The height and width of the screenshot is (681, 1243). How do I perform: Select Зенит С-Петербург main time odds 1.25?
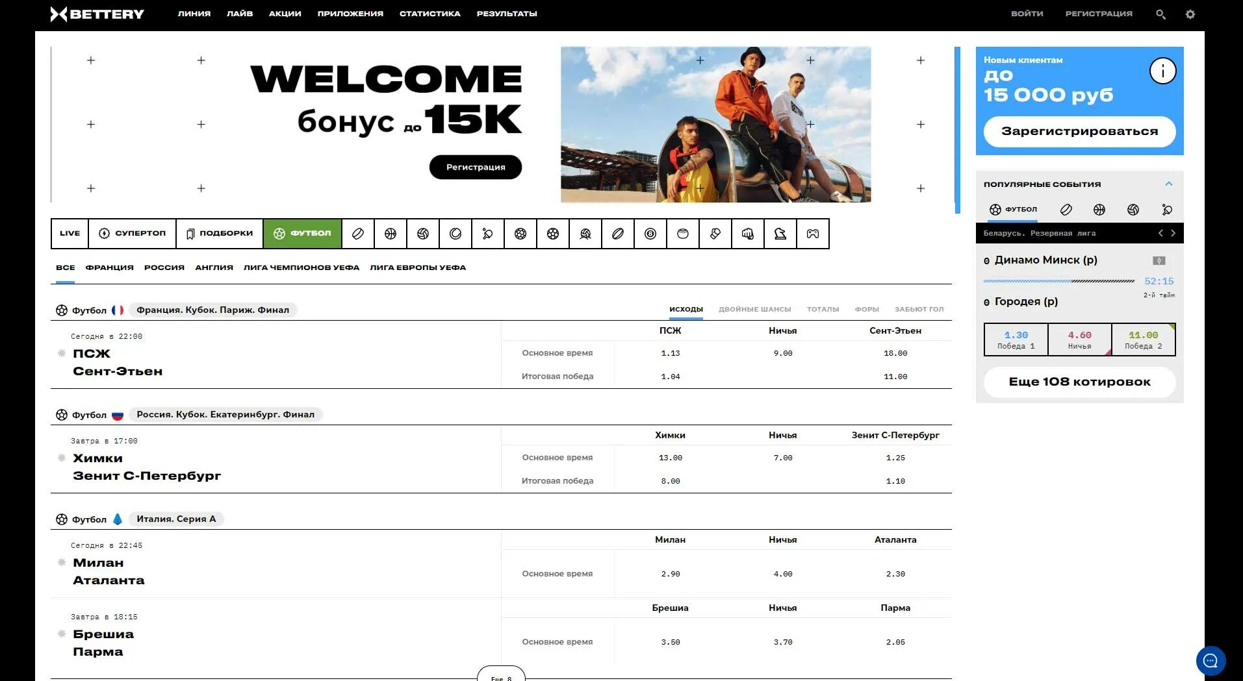click(x=895, y=458)
